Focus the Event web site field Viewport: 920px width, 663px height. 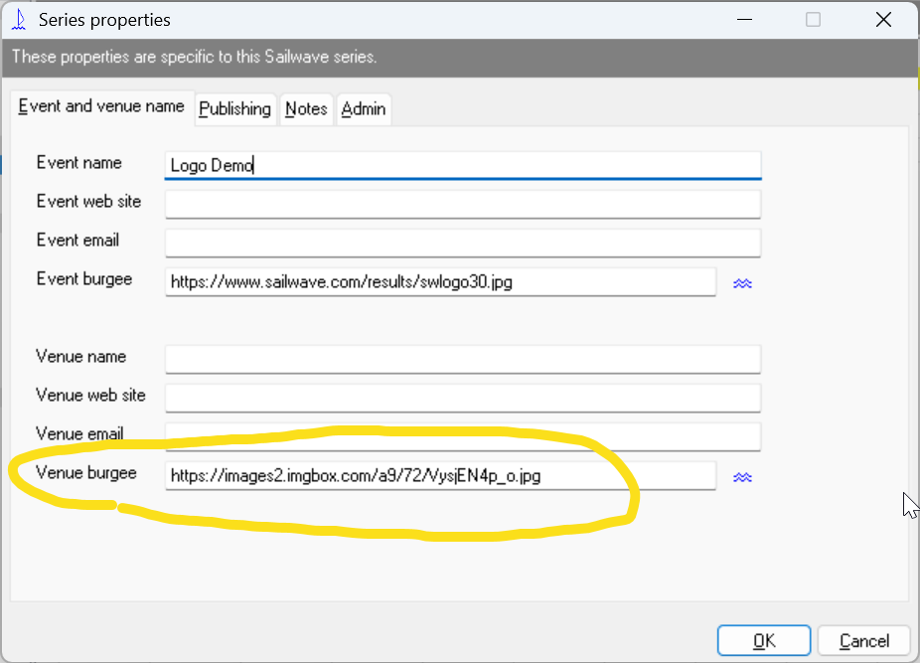point(463,204)
